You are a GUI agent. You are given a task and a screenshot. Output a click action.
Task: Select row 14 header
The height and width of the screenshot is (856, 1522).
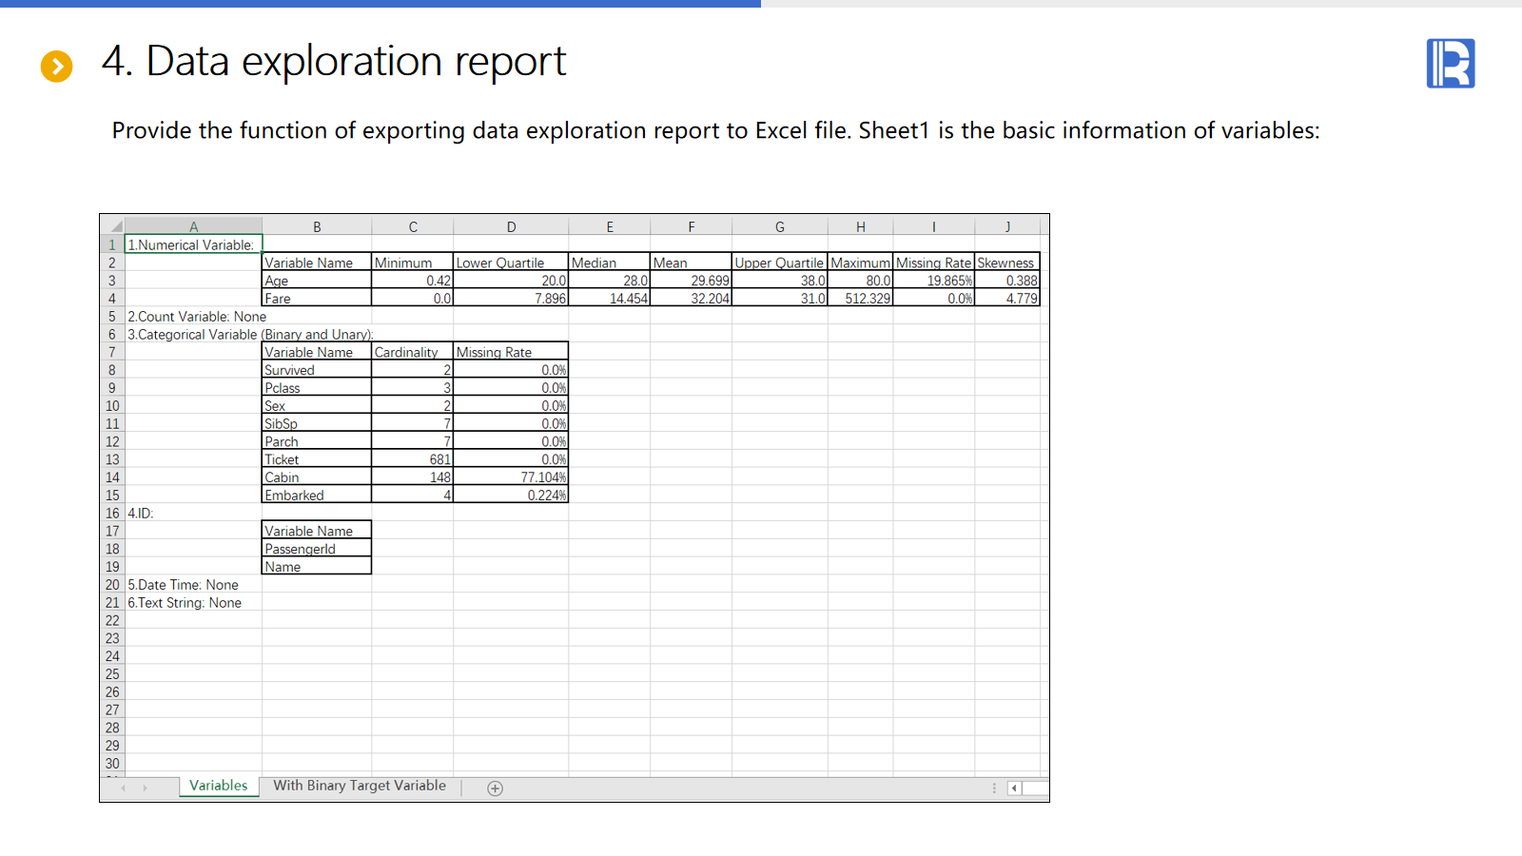coord(112,477)
